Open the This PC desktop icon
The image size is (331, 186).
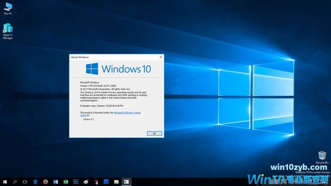[8, 8]
